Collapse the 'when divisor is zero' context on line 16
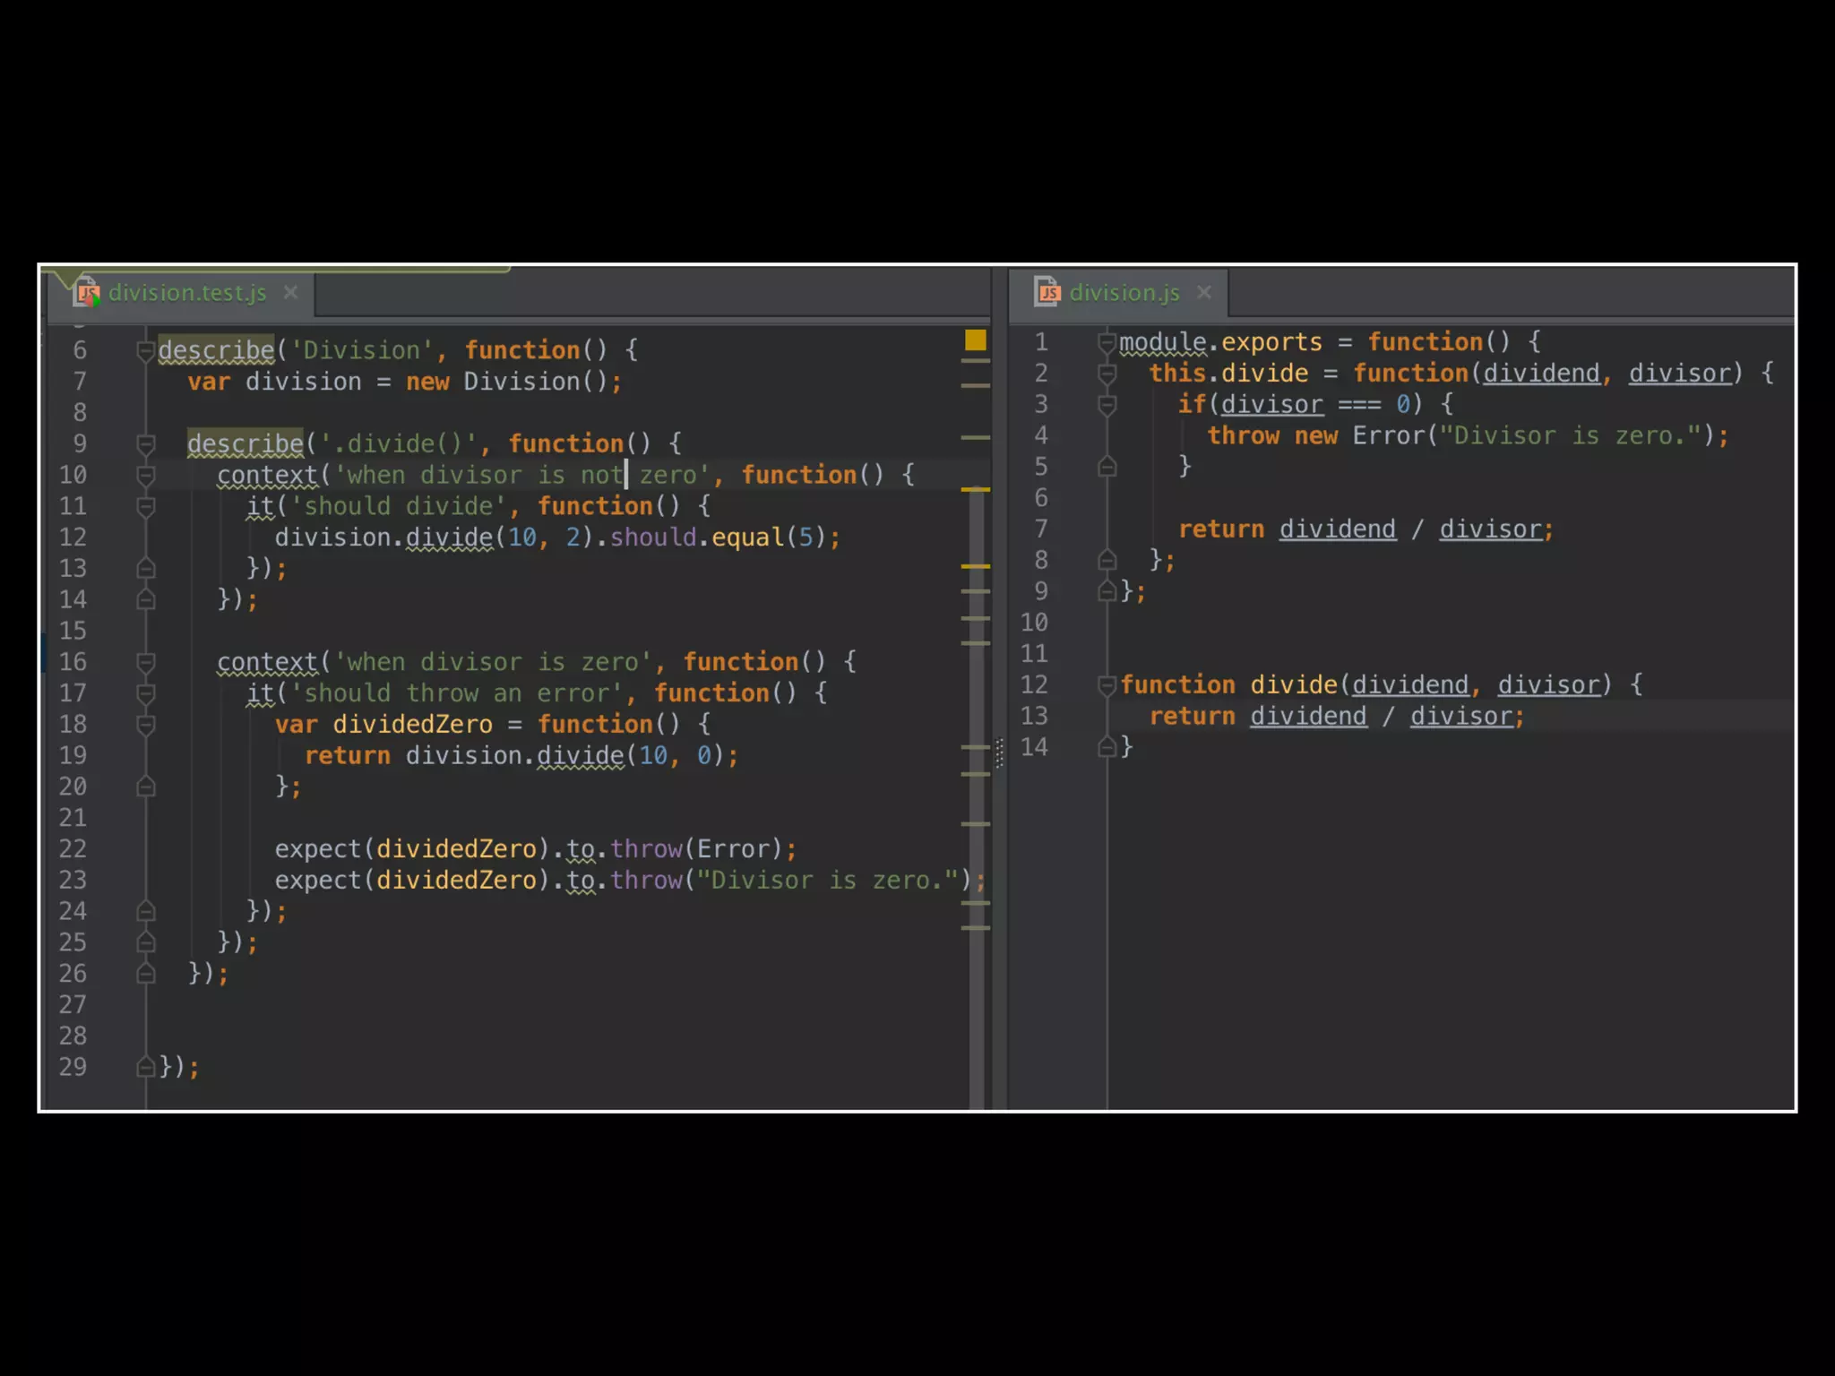Image resolution: width=1835 pixels, height=1376 pixels. [145, 662]
